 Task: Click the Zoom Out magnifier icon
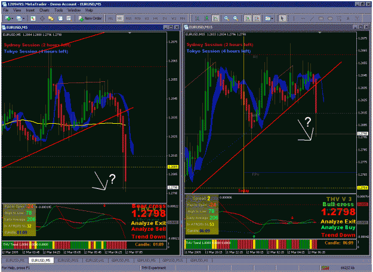click(x=236, y=19)
